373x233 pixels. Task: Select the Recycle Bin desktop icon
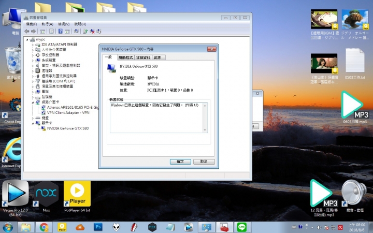(x=13, y=63)
